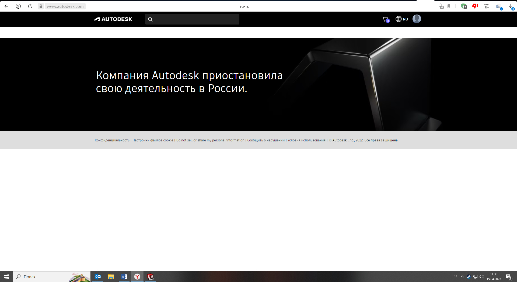517x282 pixels.
Task: Show hidden system tray icons
Action: click(x=462, y=277)
